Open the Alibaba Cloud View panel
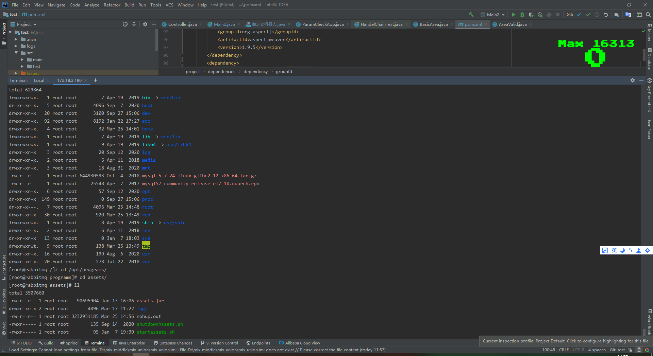 point(299,343)
